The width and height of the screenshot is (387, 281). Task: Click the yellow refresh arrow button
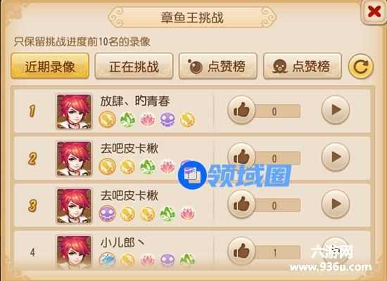[361, 66]
